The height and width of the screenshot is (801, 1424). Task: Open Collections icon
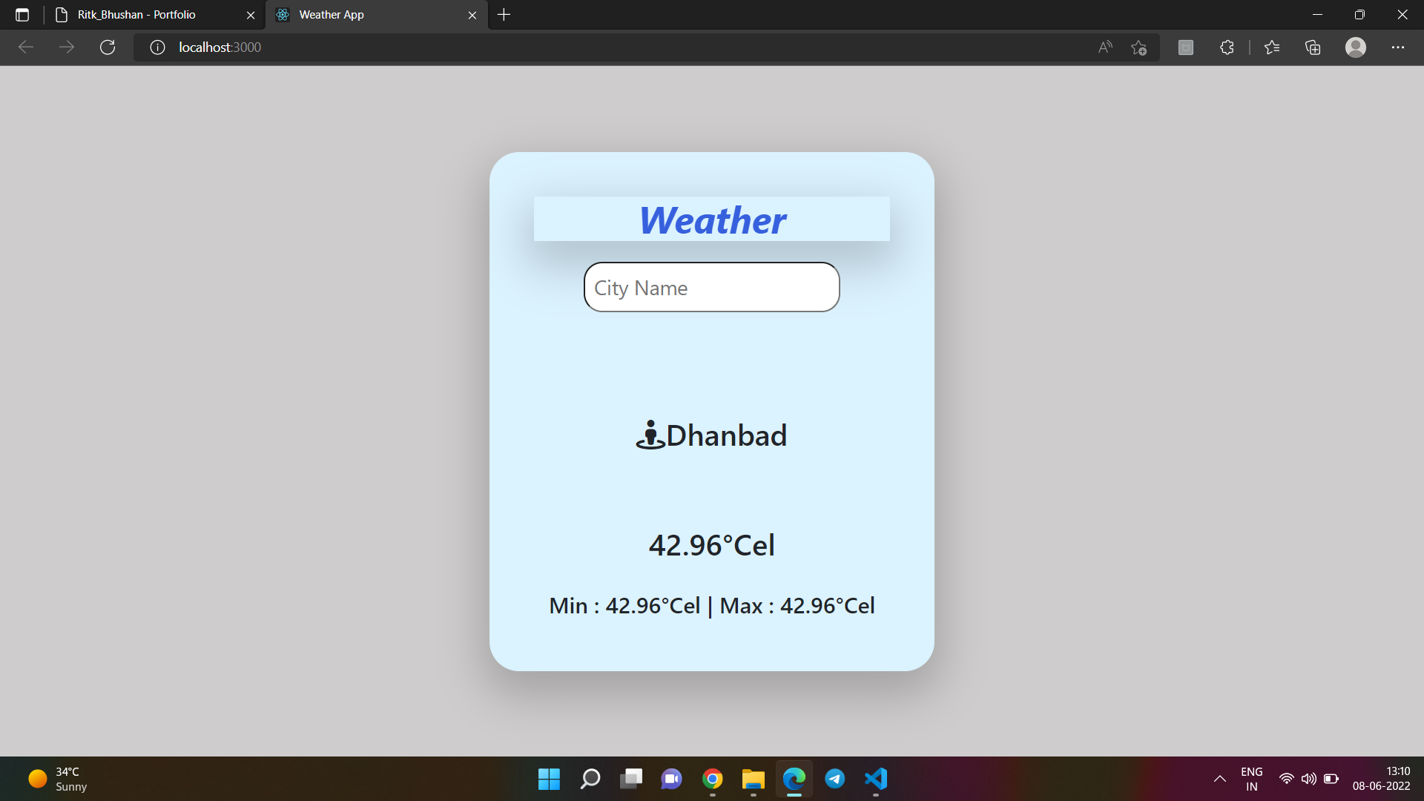coord(1313,47)
